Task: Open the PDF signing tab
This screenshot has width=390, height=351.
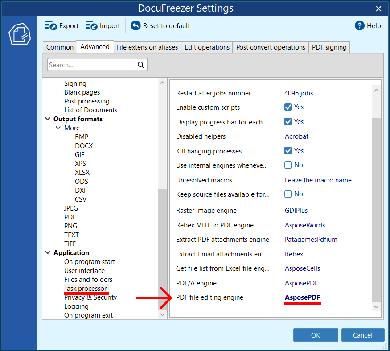Action: point(329,47)
